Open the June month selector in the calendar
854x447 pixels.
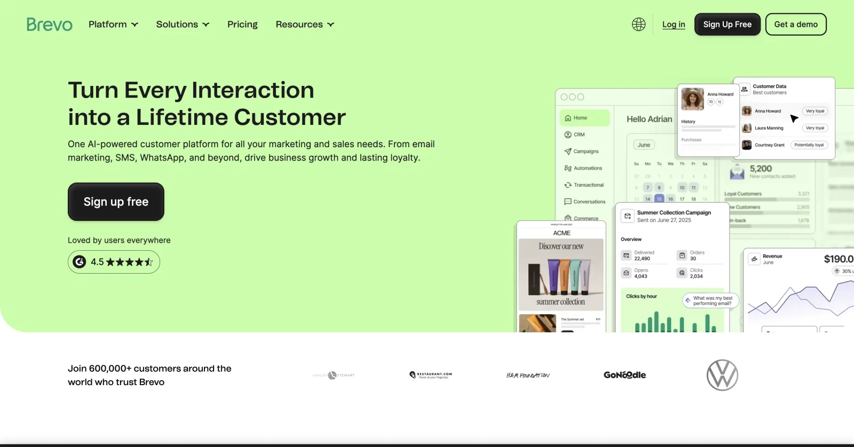[644, 145]
